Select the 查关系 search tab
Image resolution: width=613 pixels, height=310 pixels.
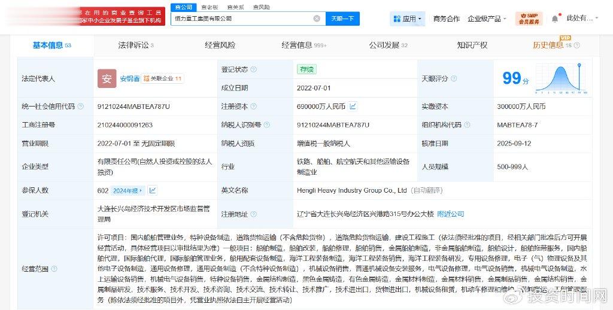(x=235, y=7)
